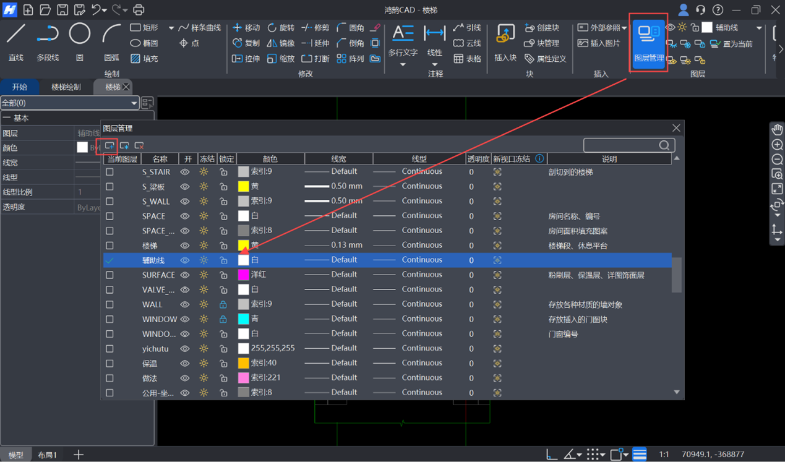785x462 pixels.
Task: Toggle freeze for the 楼梯 layer
Action: click(204, 246)
